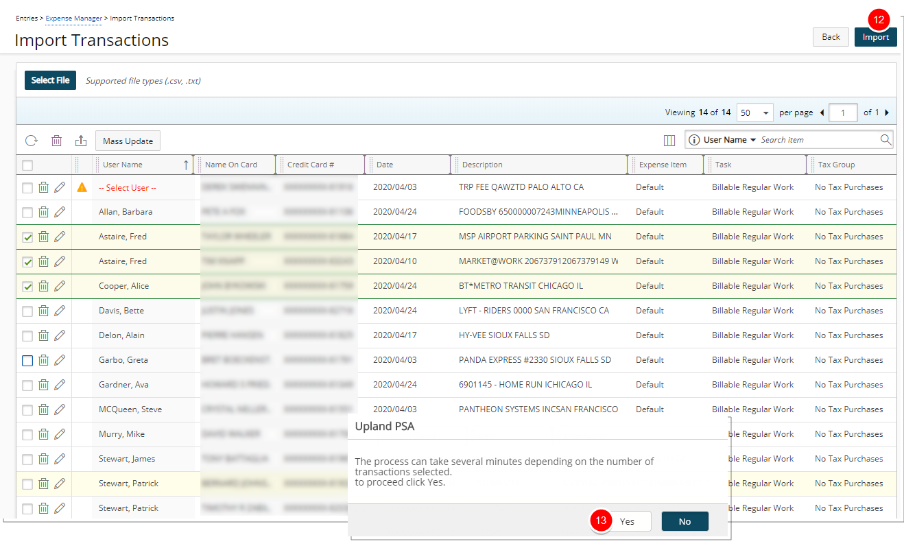Viewport: 904px width, 548px height.
Task: Click the search magnifier icon
Action: pyautogui.click(x=885, y=140)
